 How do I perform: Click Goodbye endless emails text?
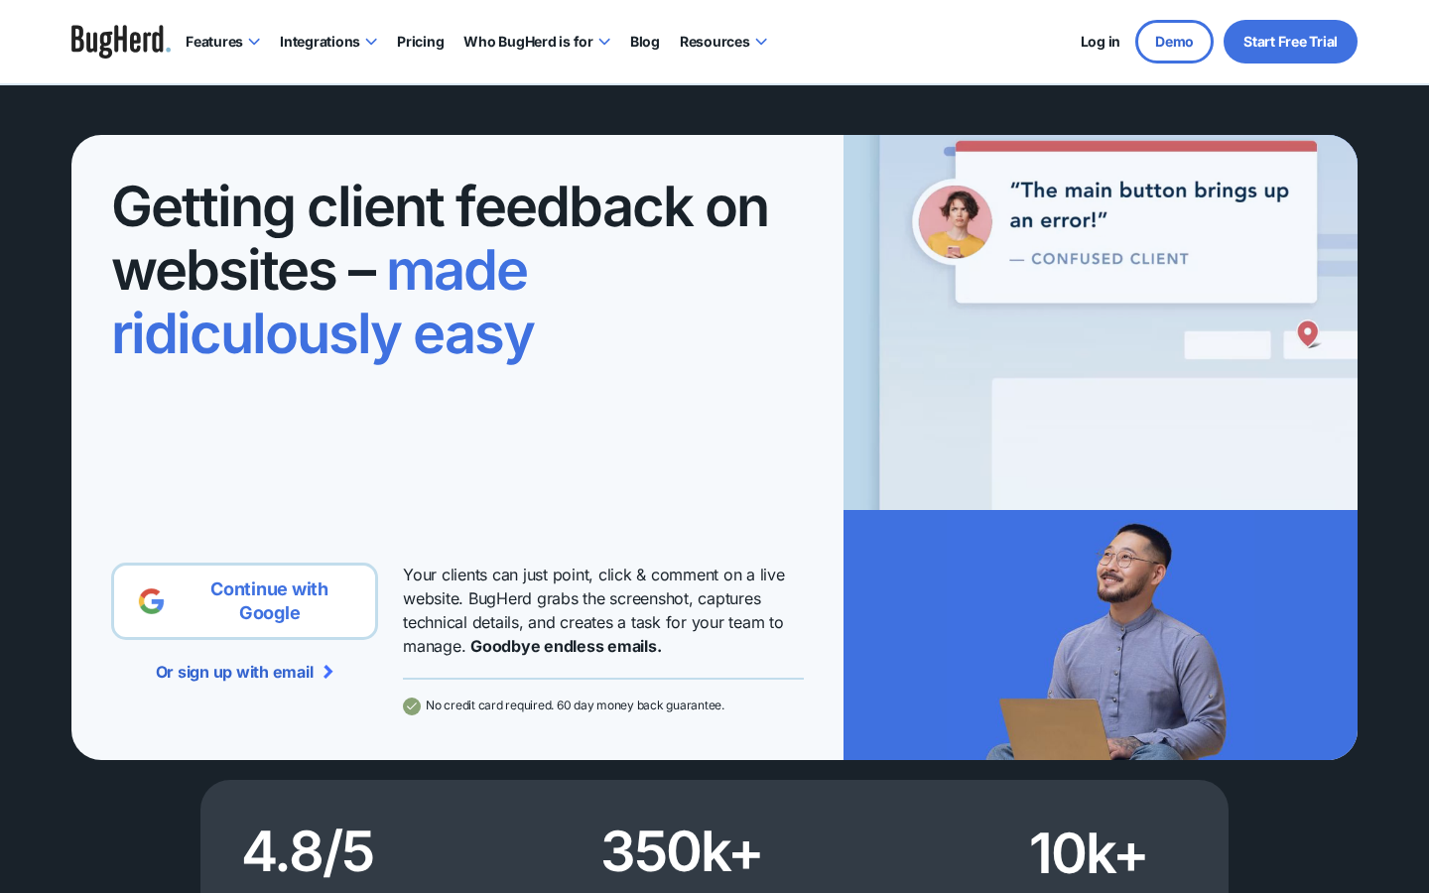(x=566, y=647)
